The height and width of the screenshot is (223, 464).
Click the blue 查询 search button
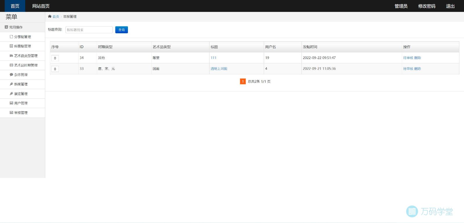122,30
